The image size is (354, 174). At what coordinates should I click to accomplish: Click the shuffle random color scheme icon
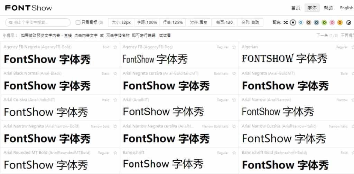point(285,22)
